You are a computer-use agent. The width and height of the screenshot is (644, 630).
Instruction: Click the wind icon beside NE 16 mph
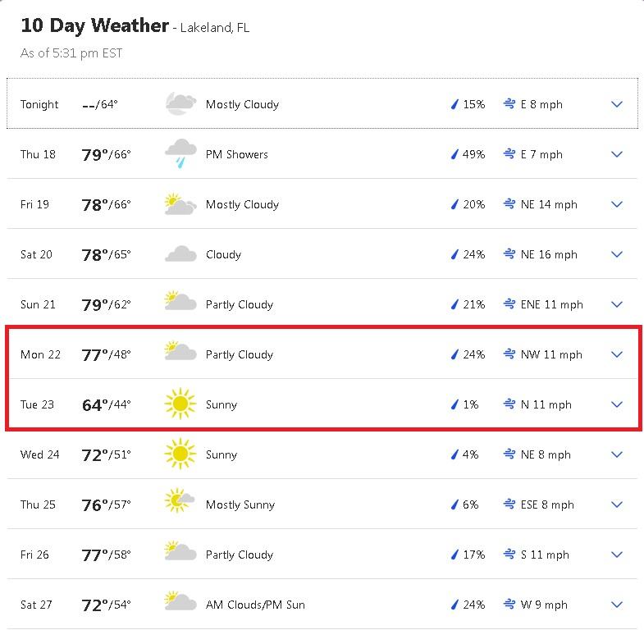pos(509,253)
